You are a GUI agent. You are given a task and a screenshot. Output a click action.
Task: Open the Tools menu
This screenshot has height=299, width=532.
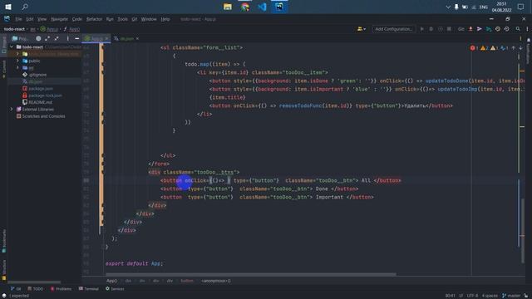(122, 19)
